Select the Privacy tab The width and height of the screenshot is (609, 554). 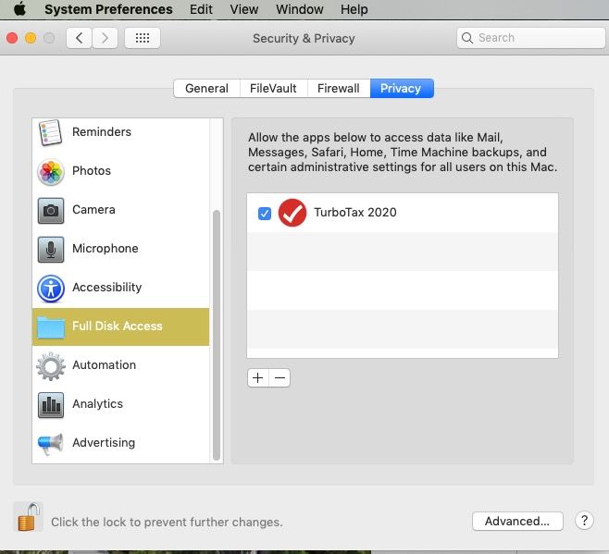(x=402, y=88)
